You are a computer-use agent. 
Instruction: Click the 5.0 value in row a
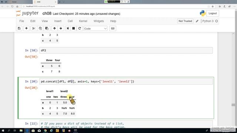pos(65,103)
